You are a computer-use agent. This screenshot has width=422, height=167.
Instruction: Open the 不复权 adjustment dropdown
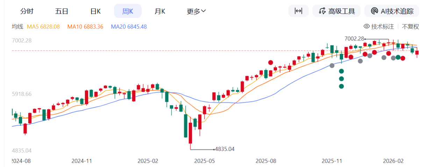[410, 27]
